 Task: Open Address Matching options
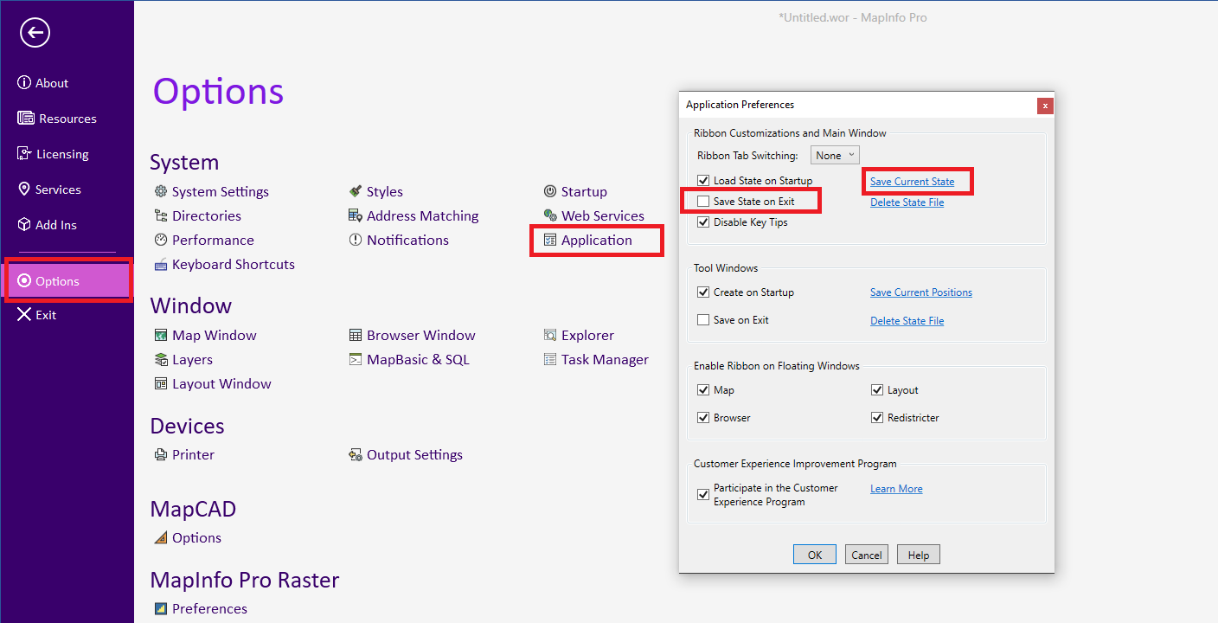[413, 215]
